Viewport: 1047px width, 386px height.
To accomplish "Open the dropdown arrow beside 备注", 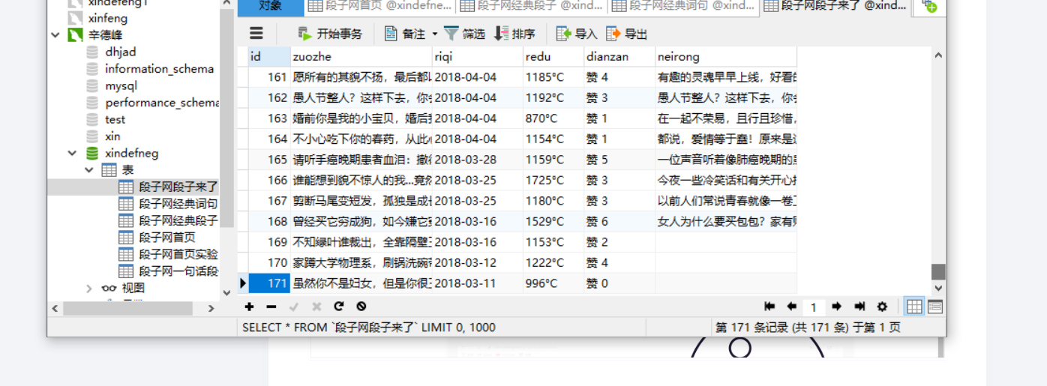I will point(434,34).
